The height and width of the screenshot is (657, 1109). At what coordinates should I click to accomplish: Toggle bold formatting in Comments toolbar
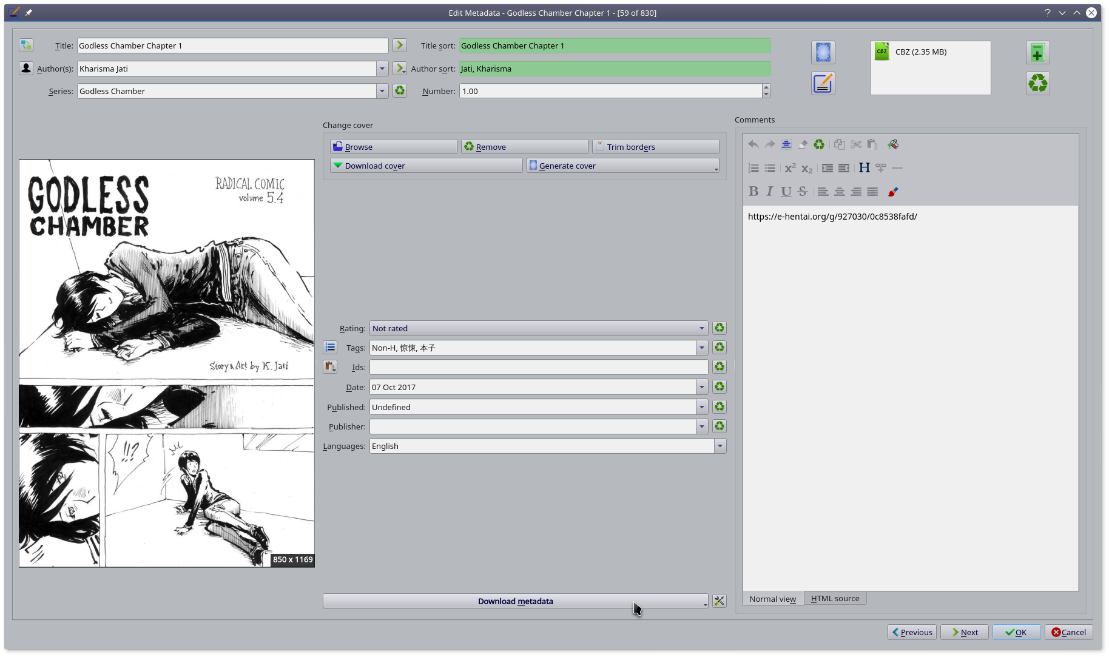pyautogui.click(x=753, y=192)
